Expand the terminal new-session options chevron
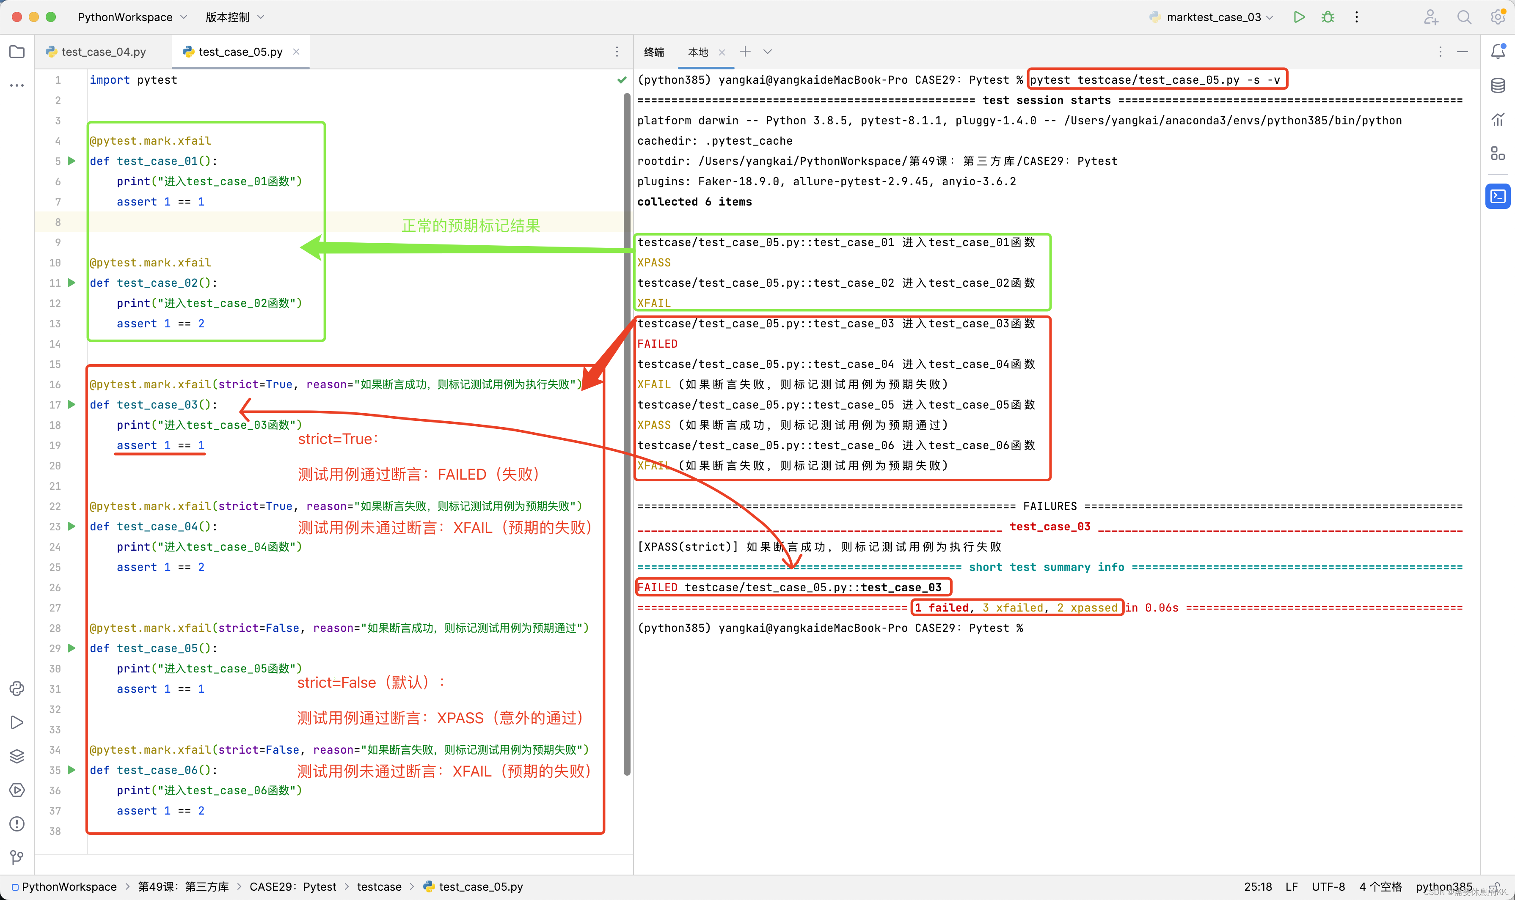The height and width of the screenshot is (900, 1515). click(768, 52)
